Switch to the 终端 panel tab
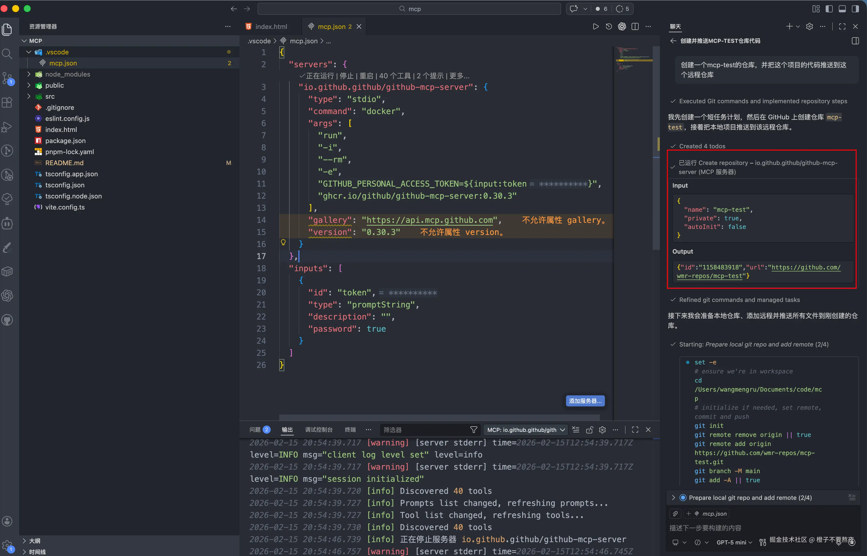Viewport: 867px width, 556px height. [x=350, y=430]
